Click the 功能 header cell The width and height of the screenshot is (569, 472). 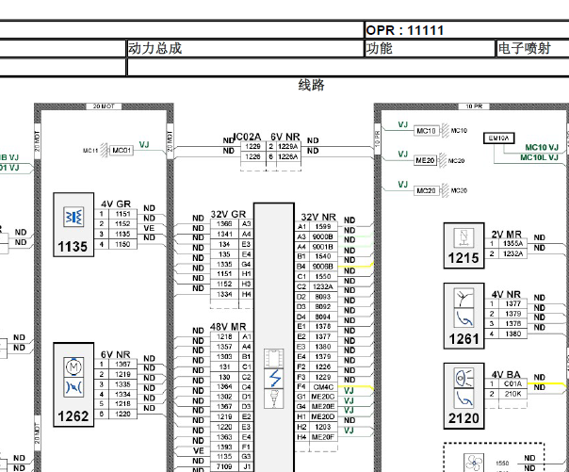pyautogui.click(x=430, y=48)
